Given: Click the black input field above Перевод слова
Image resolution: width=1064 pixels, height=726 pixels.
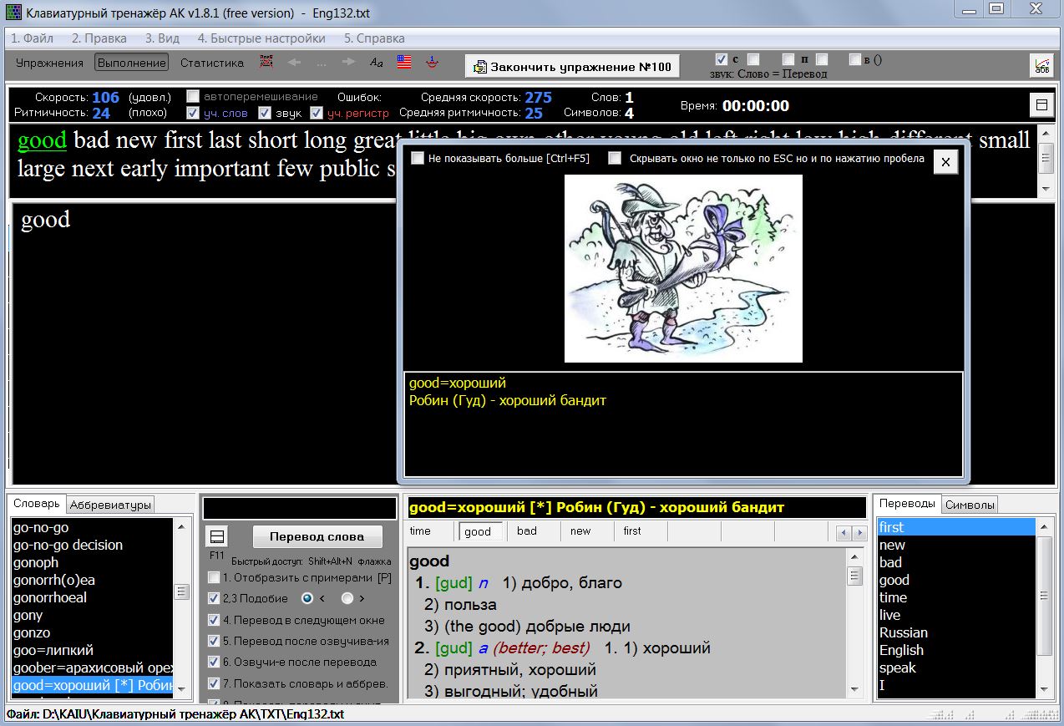Looking at the screenshot, I should pyautogui.click(x=300, y=508).
